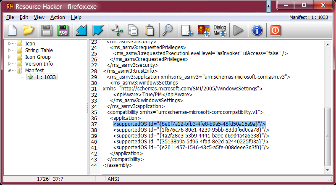The height and width of the screenshot is (185, 336).
Task: Click the vertical scrollbar thumb in the editor
Action: (328, 137)
